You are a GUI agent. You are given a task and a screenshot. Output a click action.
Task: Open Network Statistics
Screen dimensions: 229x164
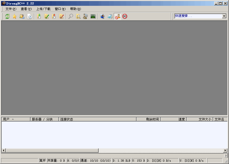(x=93, y=16)
